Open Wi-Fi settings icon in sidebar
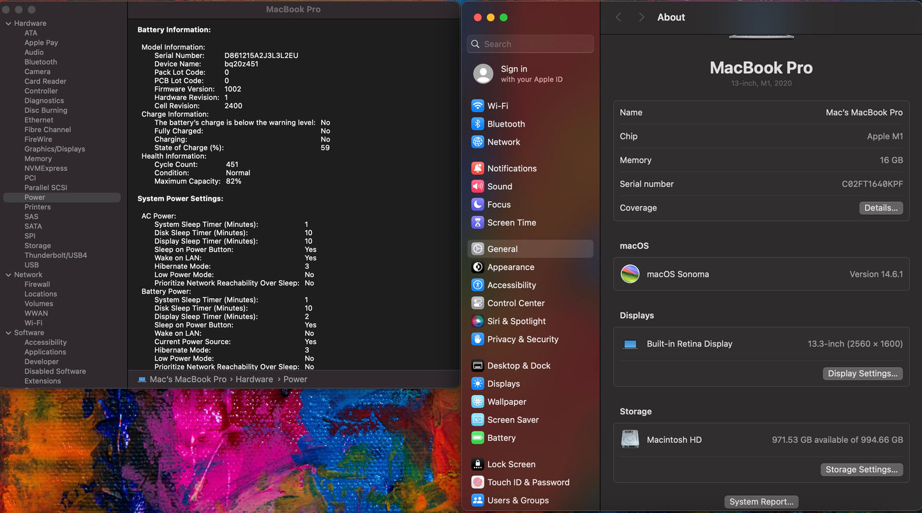This screenshot has height=513, width=922. (477, 106)
